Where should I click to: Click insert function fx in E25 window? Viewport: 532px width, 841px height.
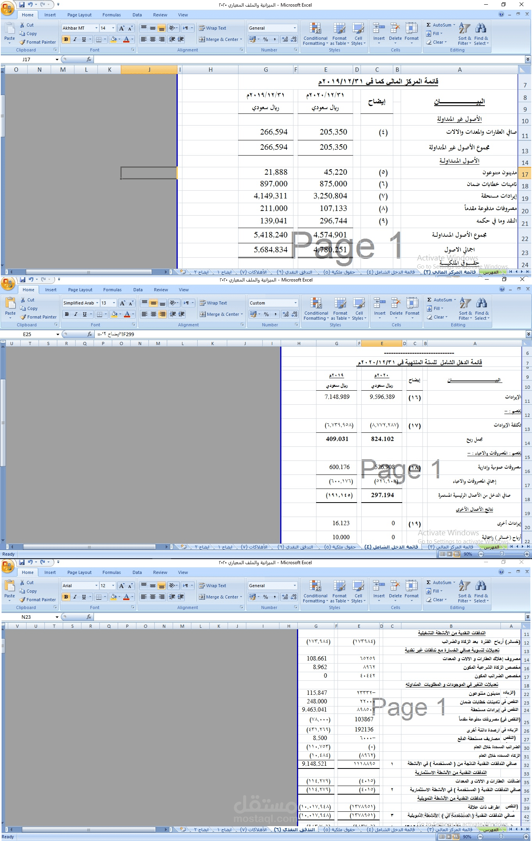90,334
